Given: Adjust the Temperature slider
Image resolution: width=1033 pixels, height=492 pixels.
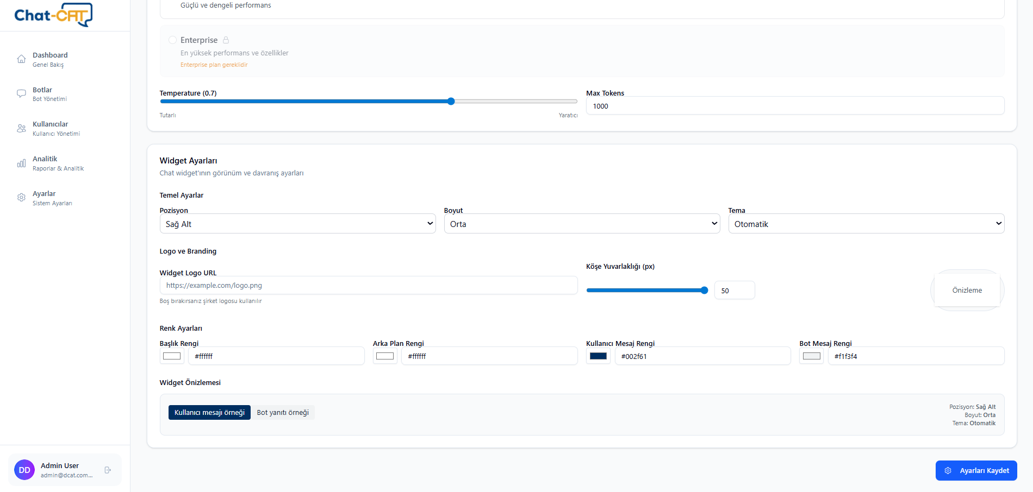Looking at the screenshot, I should click(451, 101).
